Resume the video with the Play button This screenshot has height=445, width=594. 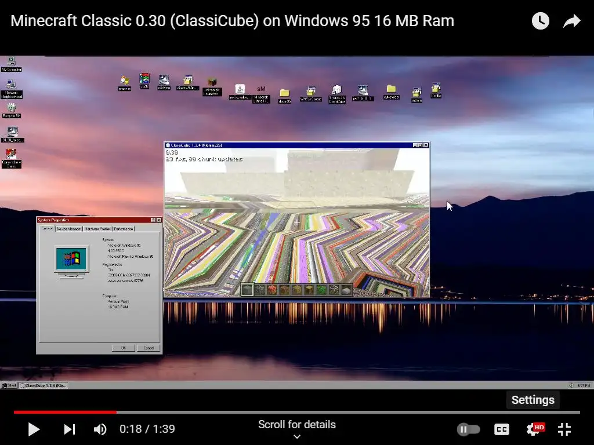34,429
